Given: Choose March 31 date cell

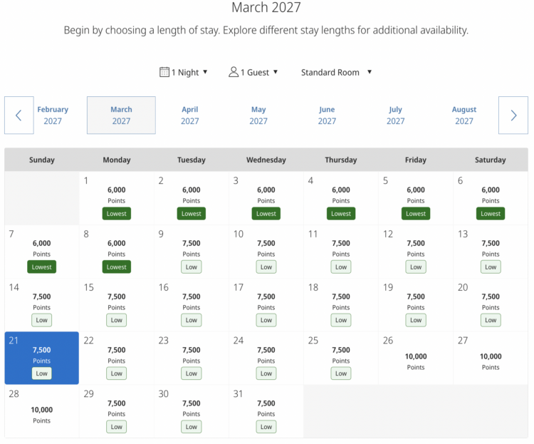Looking at the screenshot, I should click(x=266, y=411).
